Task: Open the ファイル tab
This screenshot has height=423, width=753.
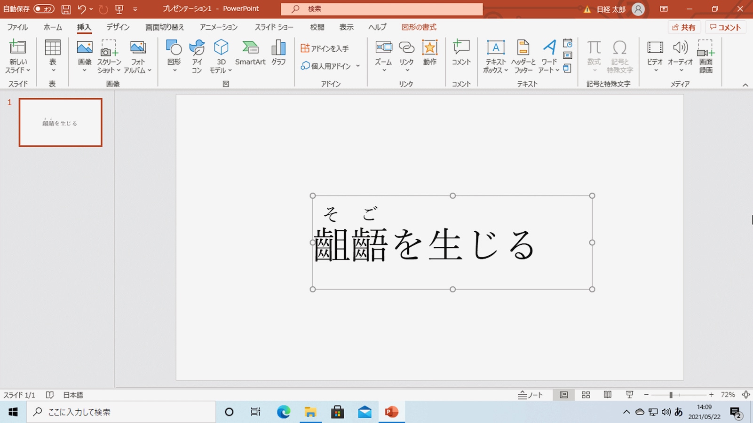Action: (17, 27)
